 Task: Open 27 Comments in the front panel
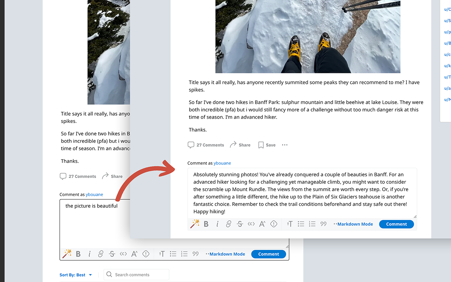pyautogui.click(x=206, y=145)
